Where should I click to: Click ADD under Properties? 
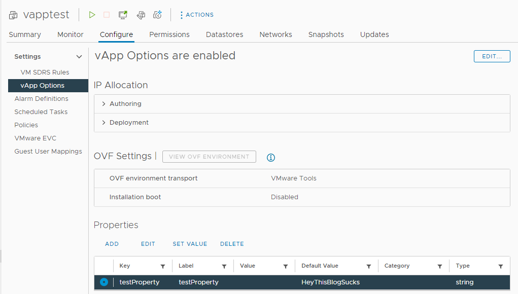coord(112,244)
